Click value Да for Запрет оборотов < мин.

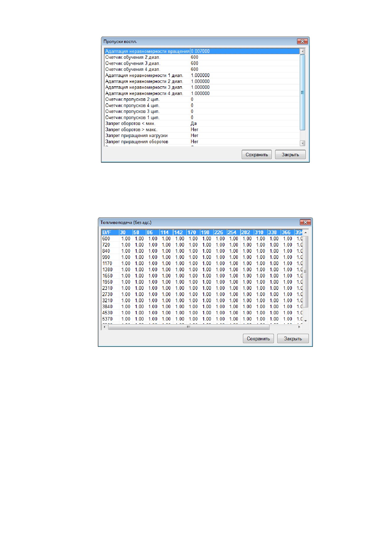point(194,124)
